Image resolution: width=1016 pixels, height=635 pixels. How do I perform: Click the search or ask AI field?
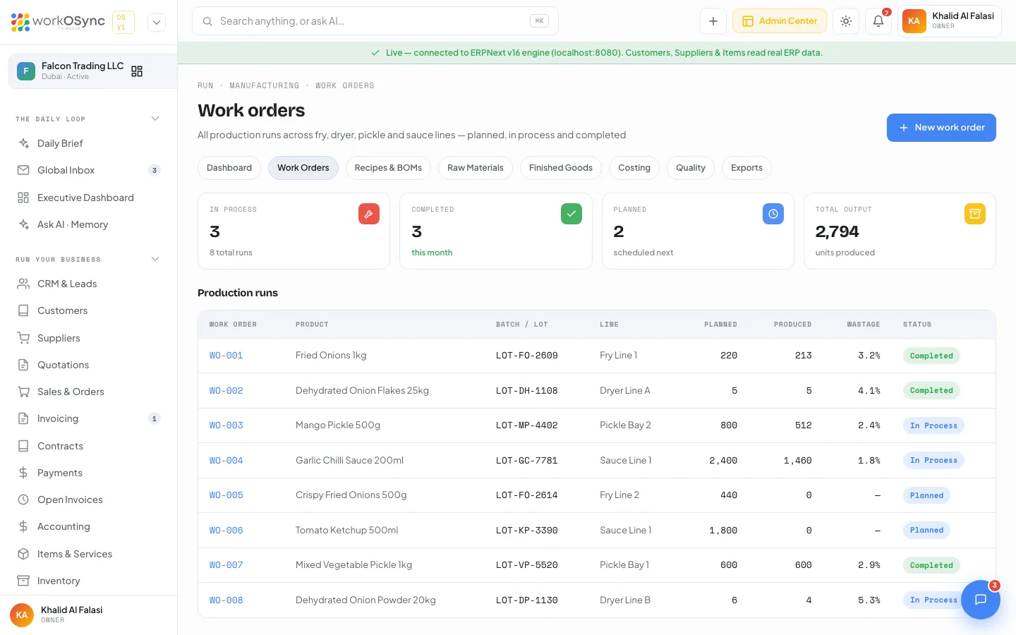click(375, 21)
